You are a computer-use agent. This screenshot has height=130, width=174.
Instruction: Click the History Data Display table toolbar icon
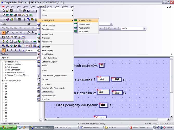tap(31, 46)
